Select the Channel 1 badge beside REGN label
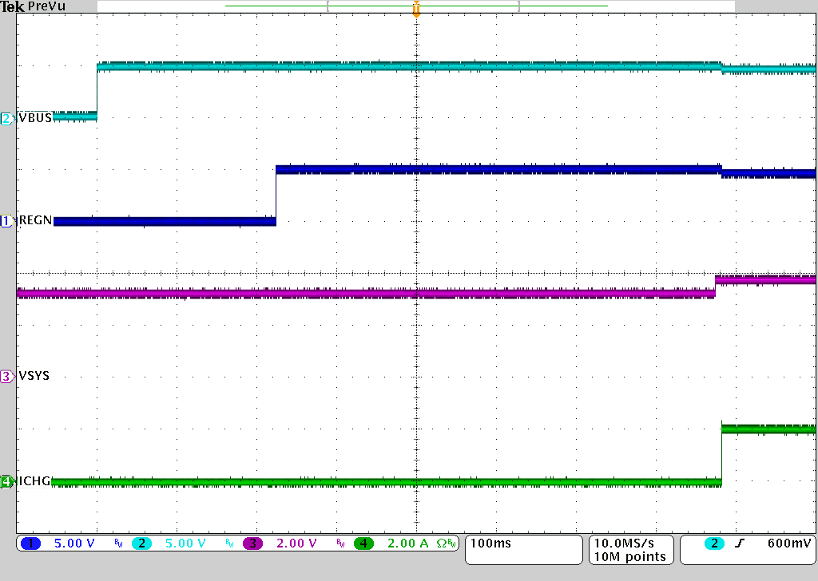818x581 pixels. [6, 220]
